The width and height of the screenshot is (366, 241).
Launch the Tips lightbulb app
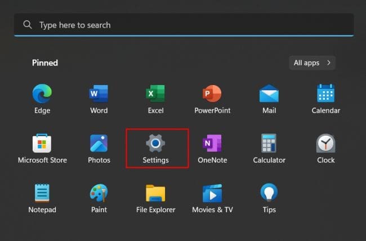269,193
